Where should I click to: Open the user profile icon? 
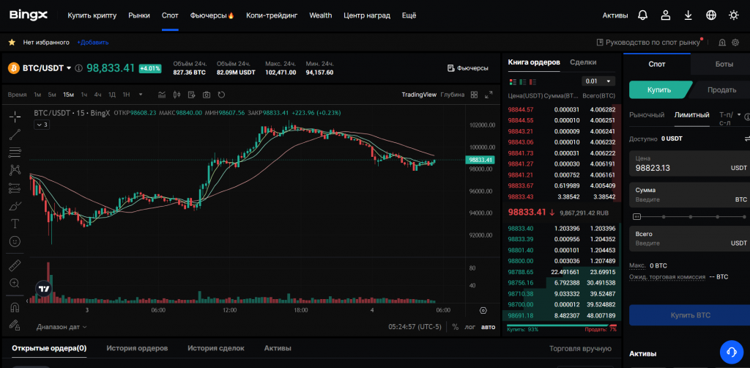pos(665,15)
